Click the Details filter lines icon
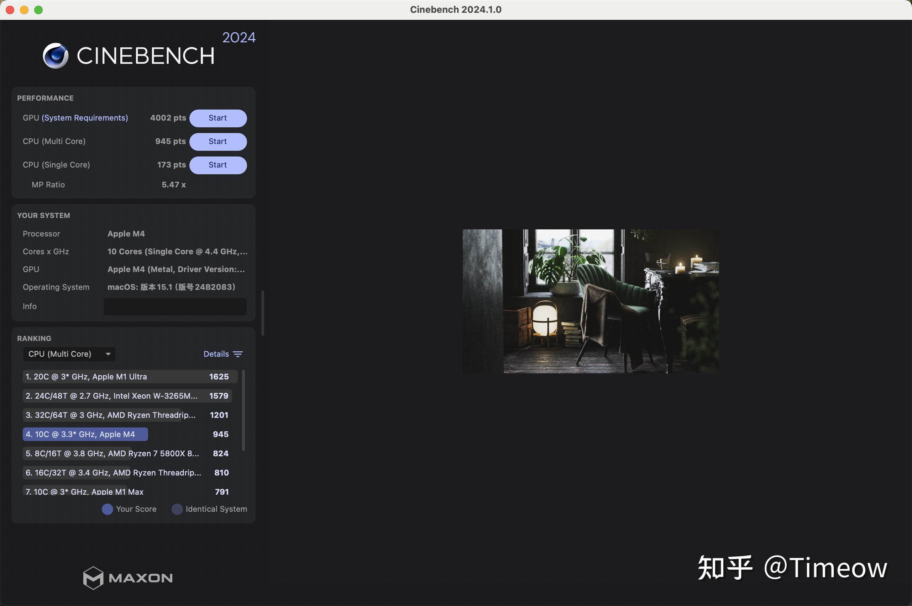The image size is (912, 606). coord(238,354)
